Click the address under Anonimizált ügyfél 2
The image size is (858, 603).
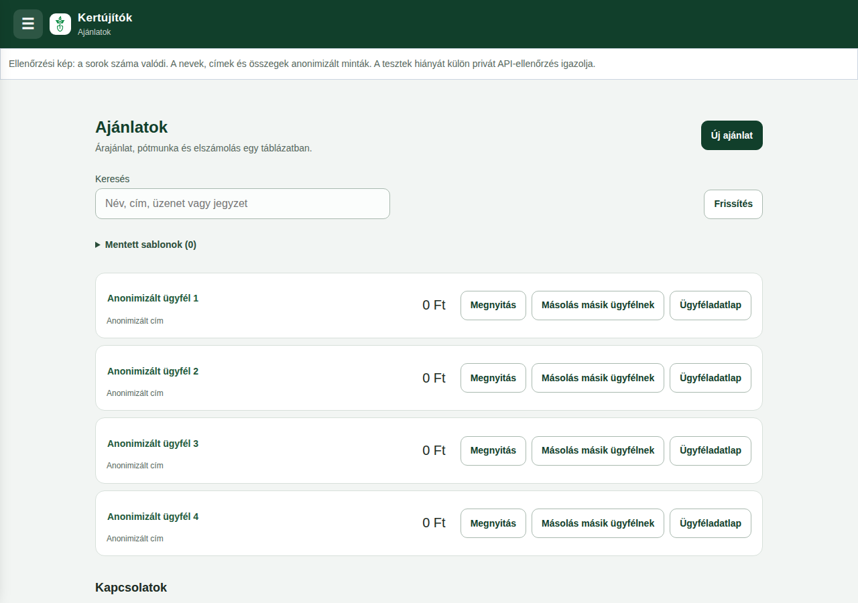tap(135, 393)
